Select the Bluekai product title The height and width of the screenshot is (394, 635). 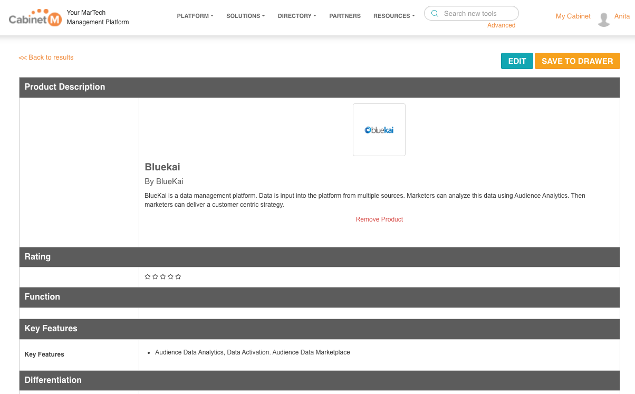162,167
